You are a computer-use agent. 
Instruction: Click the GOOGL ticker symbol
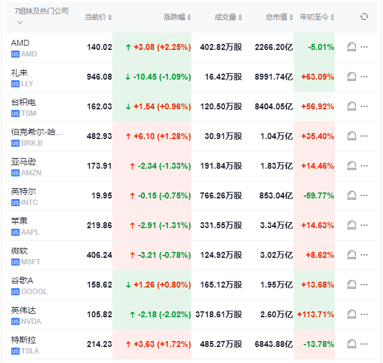[x=34, y=292]
